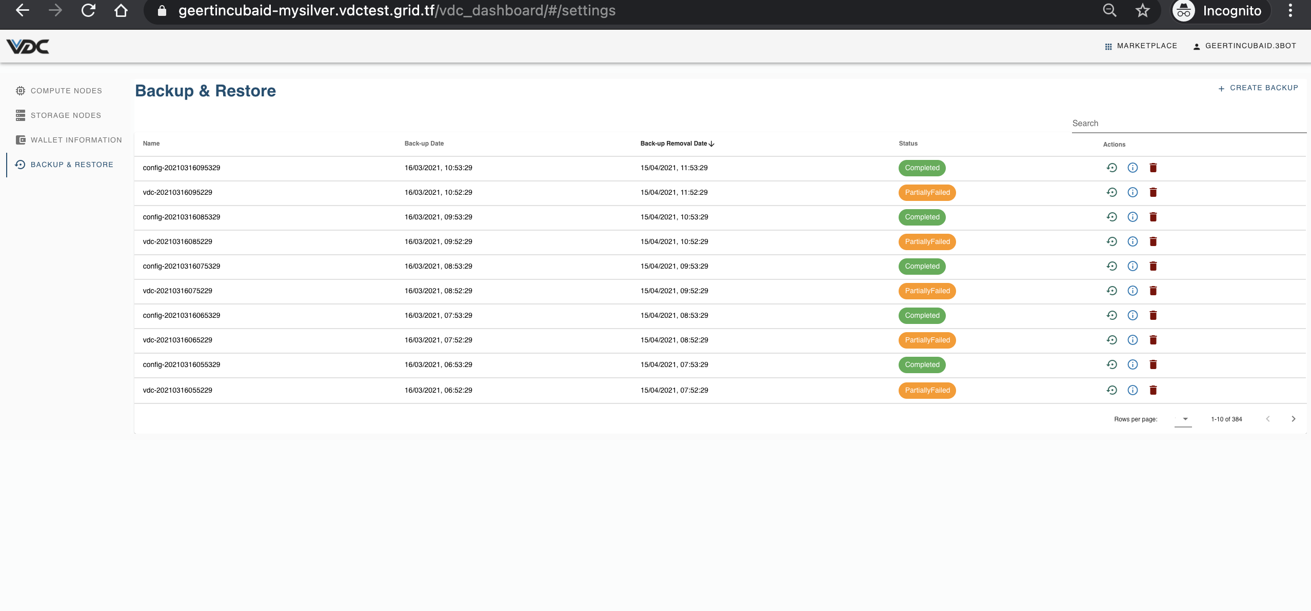1311x611 pixels.
Task: Expand the Incognito profile menu
Action: [1219, 11]
